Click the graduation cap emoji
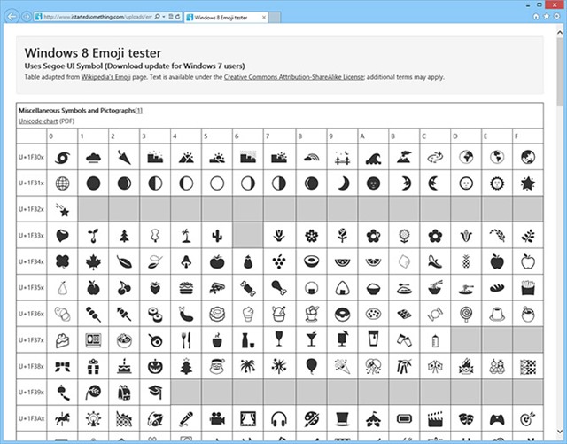 [x=156, y=392]
